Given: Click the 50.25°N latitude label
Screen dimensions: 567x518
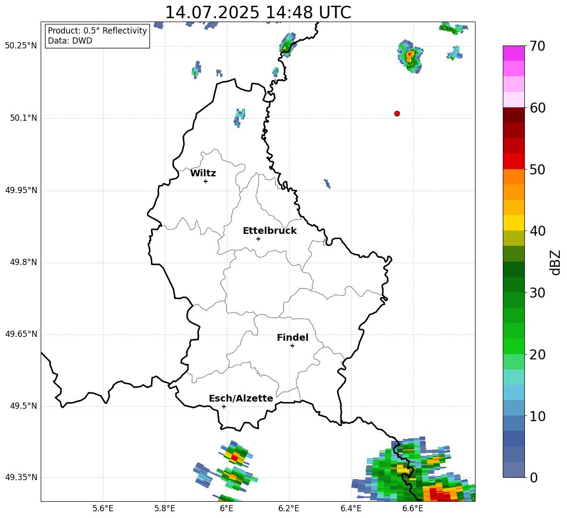Looking at the screenshot, I should (21, 46).
